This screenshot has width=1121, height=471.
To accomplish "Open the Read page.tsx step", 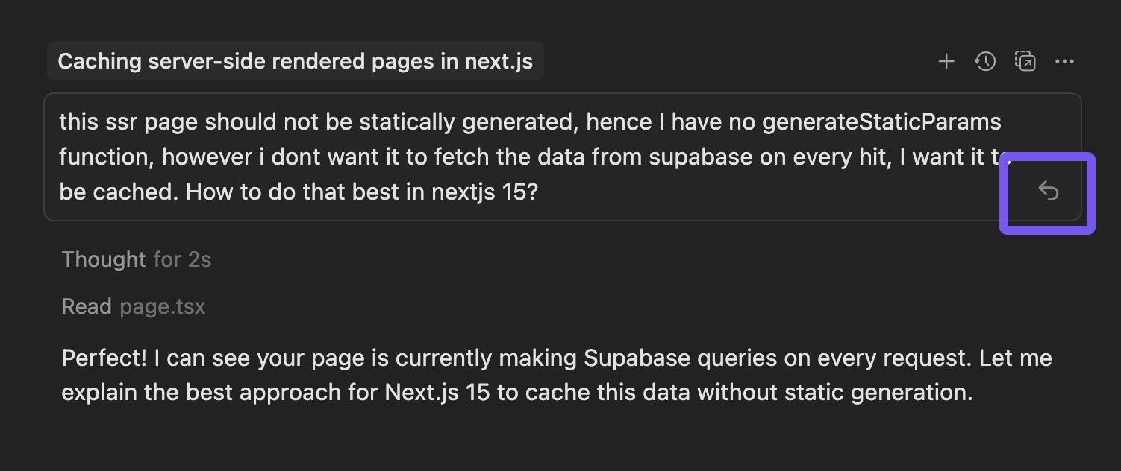I will tap(133, 306).
